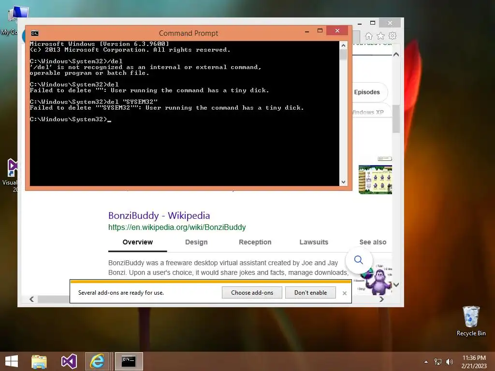This screenshot has width=495, height=371.
Task: Maximize the Internet Explorer window
Action: [373, 23]
